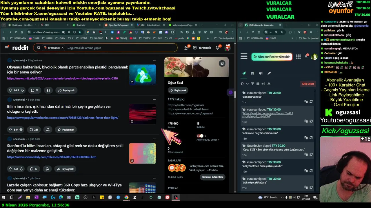
Task: Upvote the ocean bacteria plastic post
Action: click(10, 90)
